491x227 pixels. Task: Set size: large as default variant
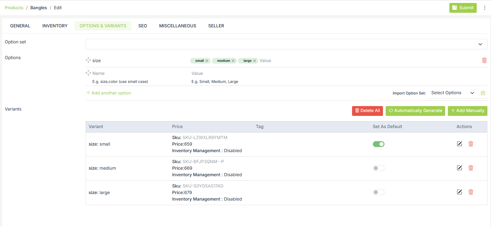point(379,192)
